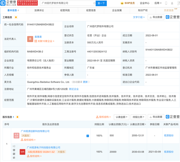180x162 pixels.
Task: Switch to the 法律诉讼 tab
Action: tap(39, 10)
